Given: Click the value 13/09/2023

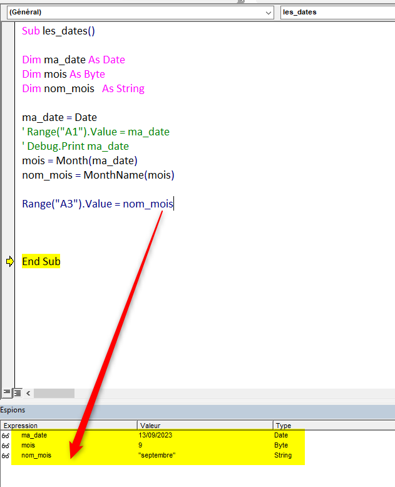Looking at the screenshot, I should [x=155, y=435].
